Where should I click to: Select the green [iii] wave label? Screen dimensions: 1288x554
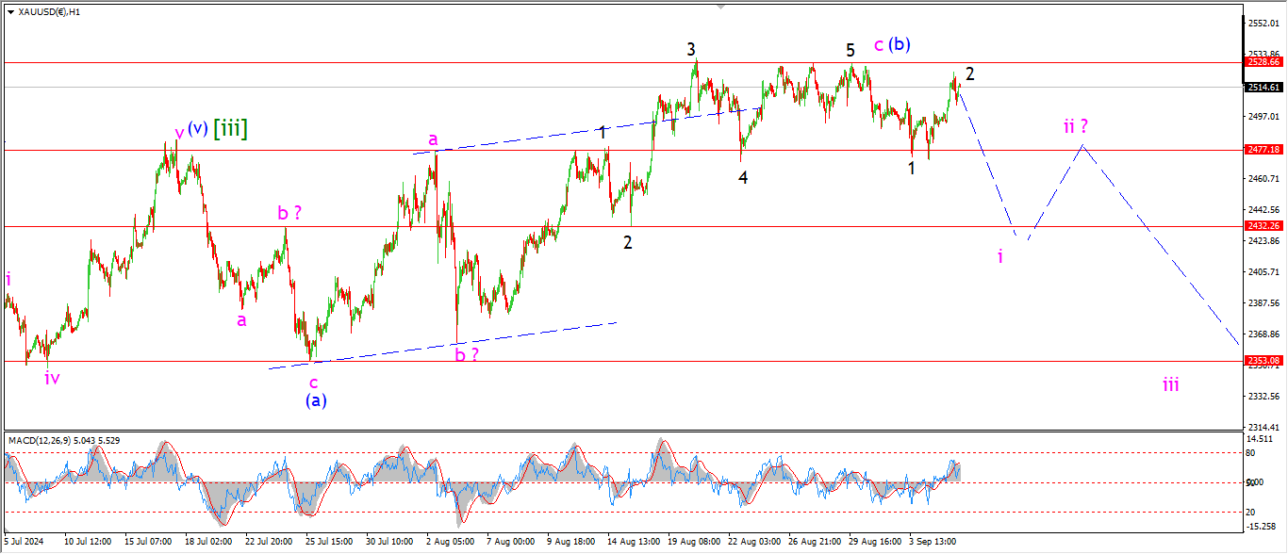(230, 129)
